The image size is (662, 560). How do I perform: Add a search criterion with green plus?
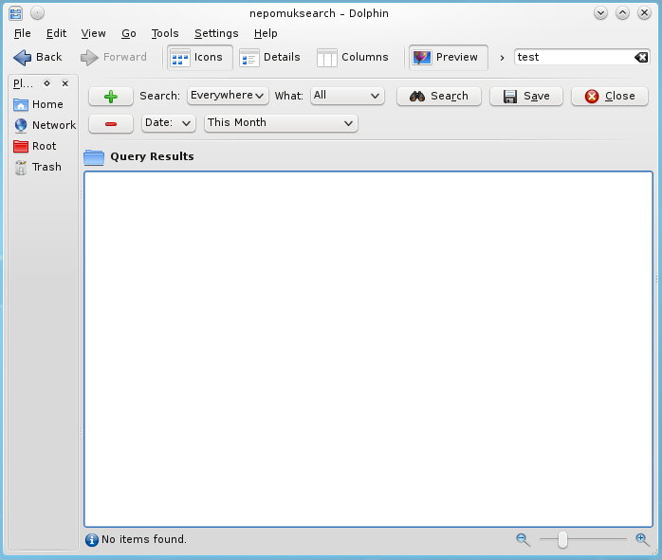coord(111,97)
